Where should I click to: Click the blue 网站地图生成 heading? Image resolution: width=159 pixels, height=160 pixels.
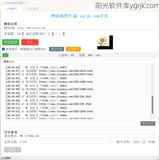click(x=79, y=16)
